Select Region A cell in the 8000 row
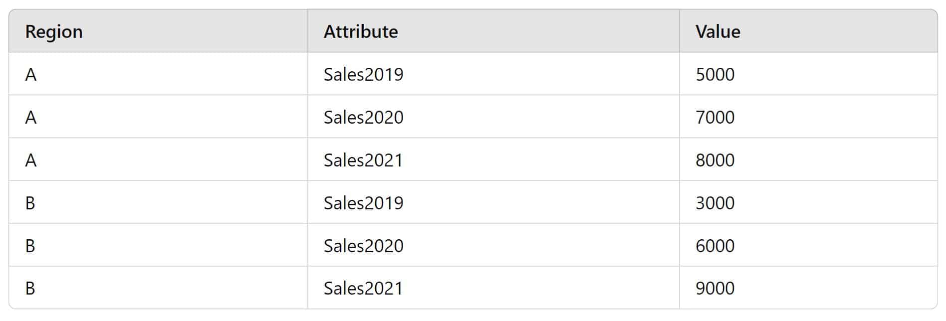This screenshot has width=946, height=321. (158, 160)
